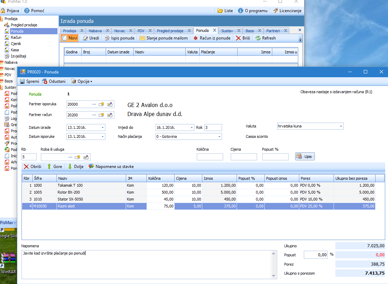The width and height of the screenshot is (388, 284).
Task: Select the Rotor BX-200 row
Action: point(199,192)
